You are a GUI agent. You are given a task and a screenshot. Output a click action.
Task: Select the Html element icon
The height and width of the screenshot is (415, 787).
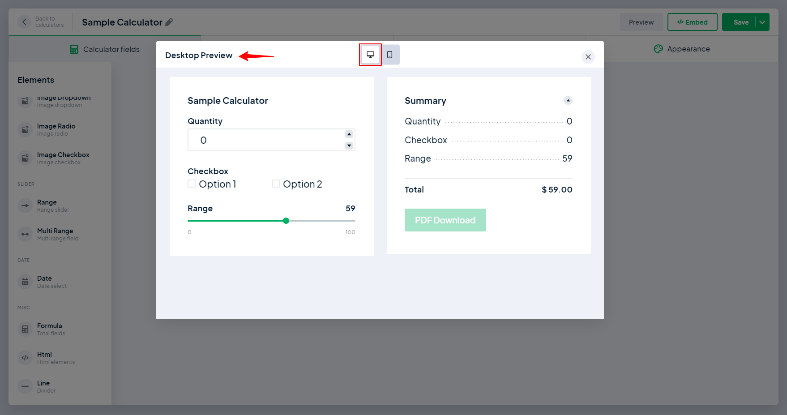click(x=25, y=358)
